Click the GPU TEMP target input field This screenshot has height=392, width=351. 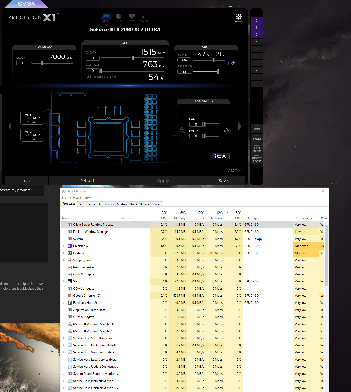click(x=184, y=72)
